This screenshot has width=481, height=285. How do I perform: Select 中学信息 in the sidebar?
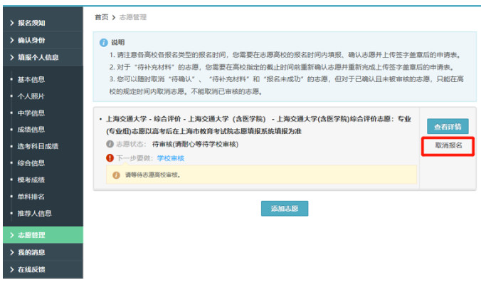31,113
